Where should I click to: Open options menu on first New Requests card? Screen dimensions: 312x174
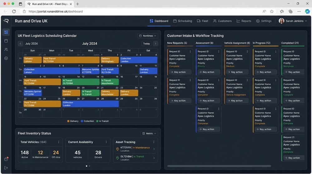click(190, 51)
